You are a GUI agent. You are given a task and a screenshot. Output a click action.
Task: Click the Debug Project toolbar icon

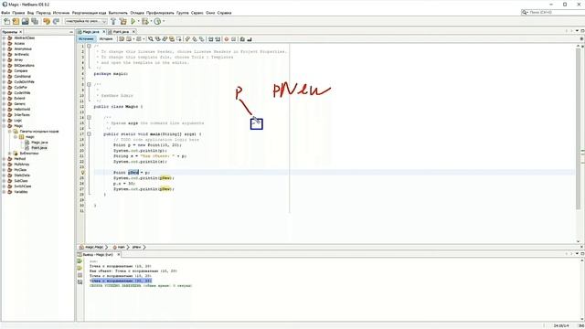tap(145, 21)
